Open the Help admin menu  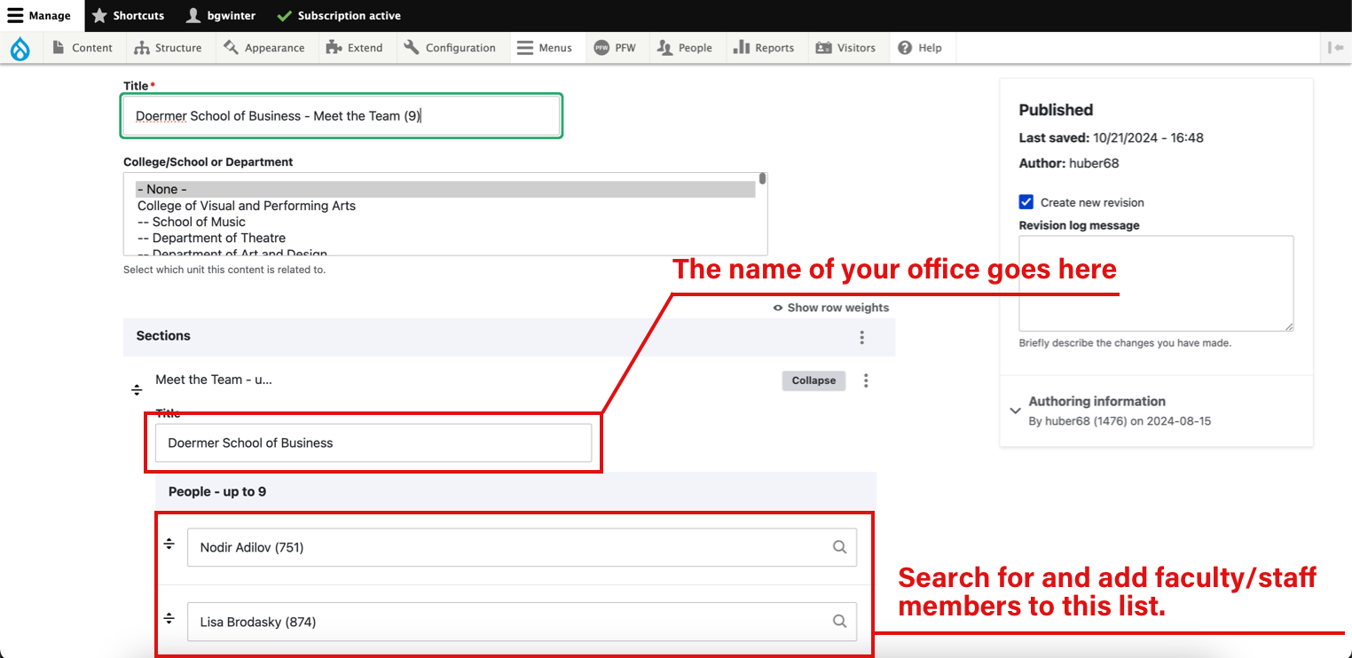coord(921,48)
